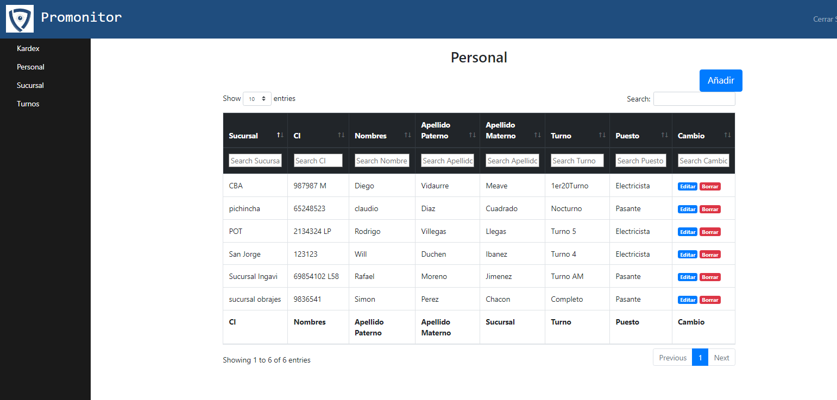Sort by Apellido Paterno sort icon

pyautogui.click(x=472, y=135)
